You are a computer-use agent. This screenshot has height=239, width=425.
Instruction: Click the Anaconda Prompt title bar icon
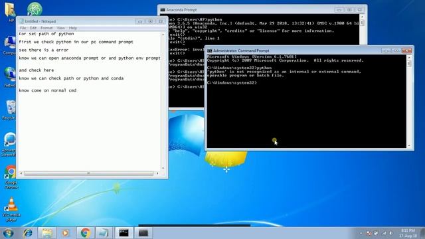click(x=163, y=10)
